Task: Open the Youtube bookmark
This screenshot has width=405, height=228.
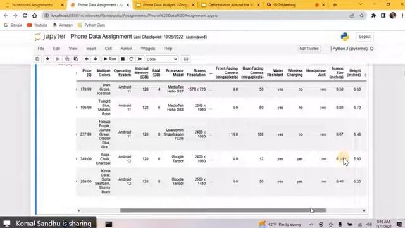Action: click(x=37, y=25)
